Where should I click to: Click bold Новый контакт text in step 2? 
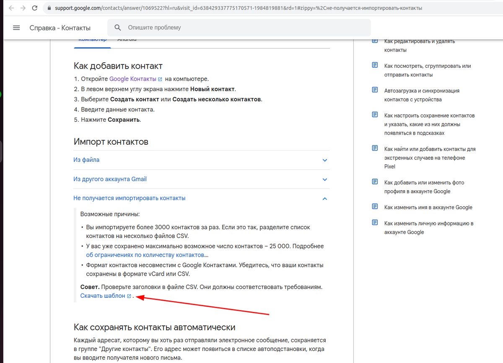[213, 89]
